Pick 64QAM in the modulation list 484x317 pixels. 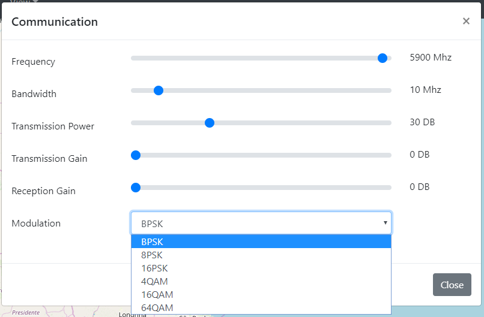pos(261,308)
